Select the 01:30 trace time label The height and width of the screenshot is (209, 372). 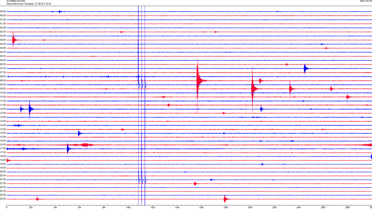tap(3, 24)
